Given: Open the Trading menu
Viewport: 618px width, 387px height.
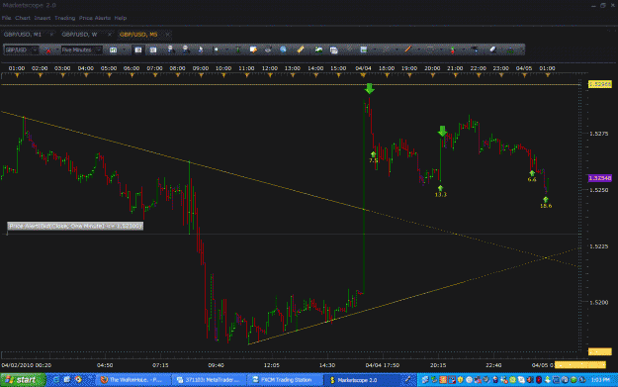Looking at the screenshot, I should (64, 18).
